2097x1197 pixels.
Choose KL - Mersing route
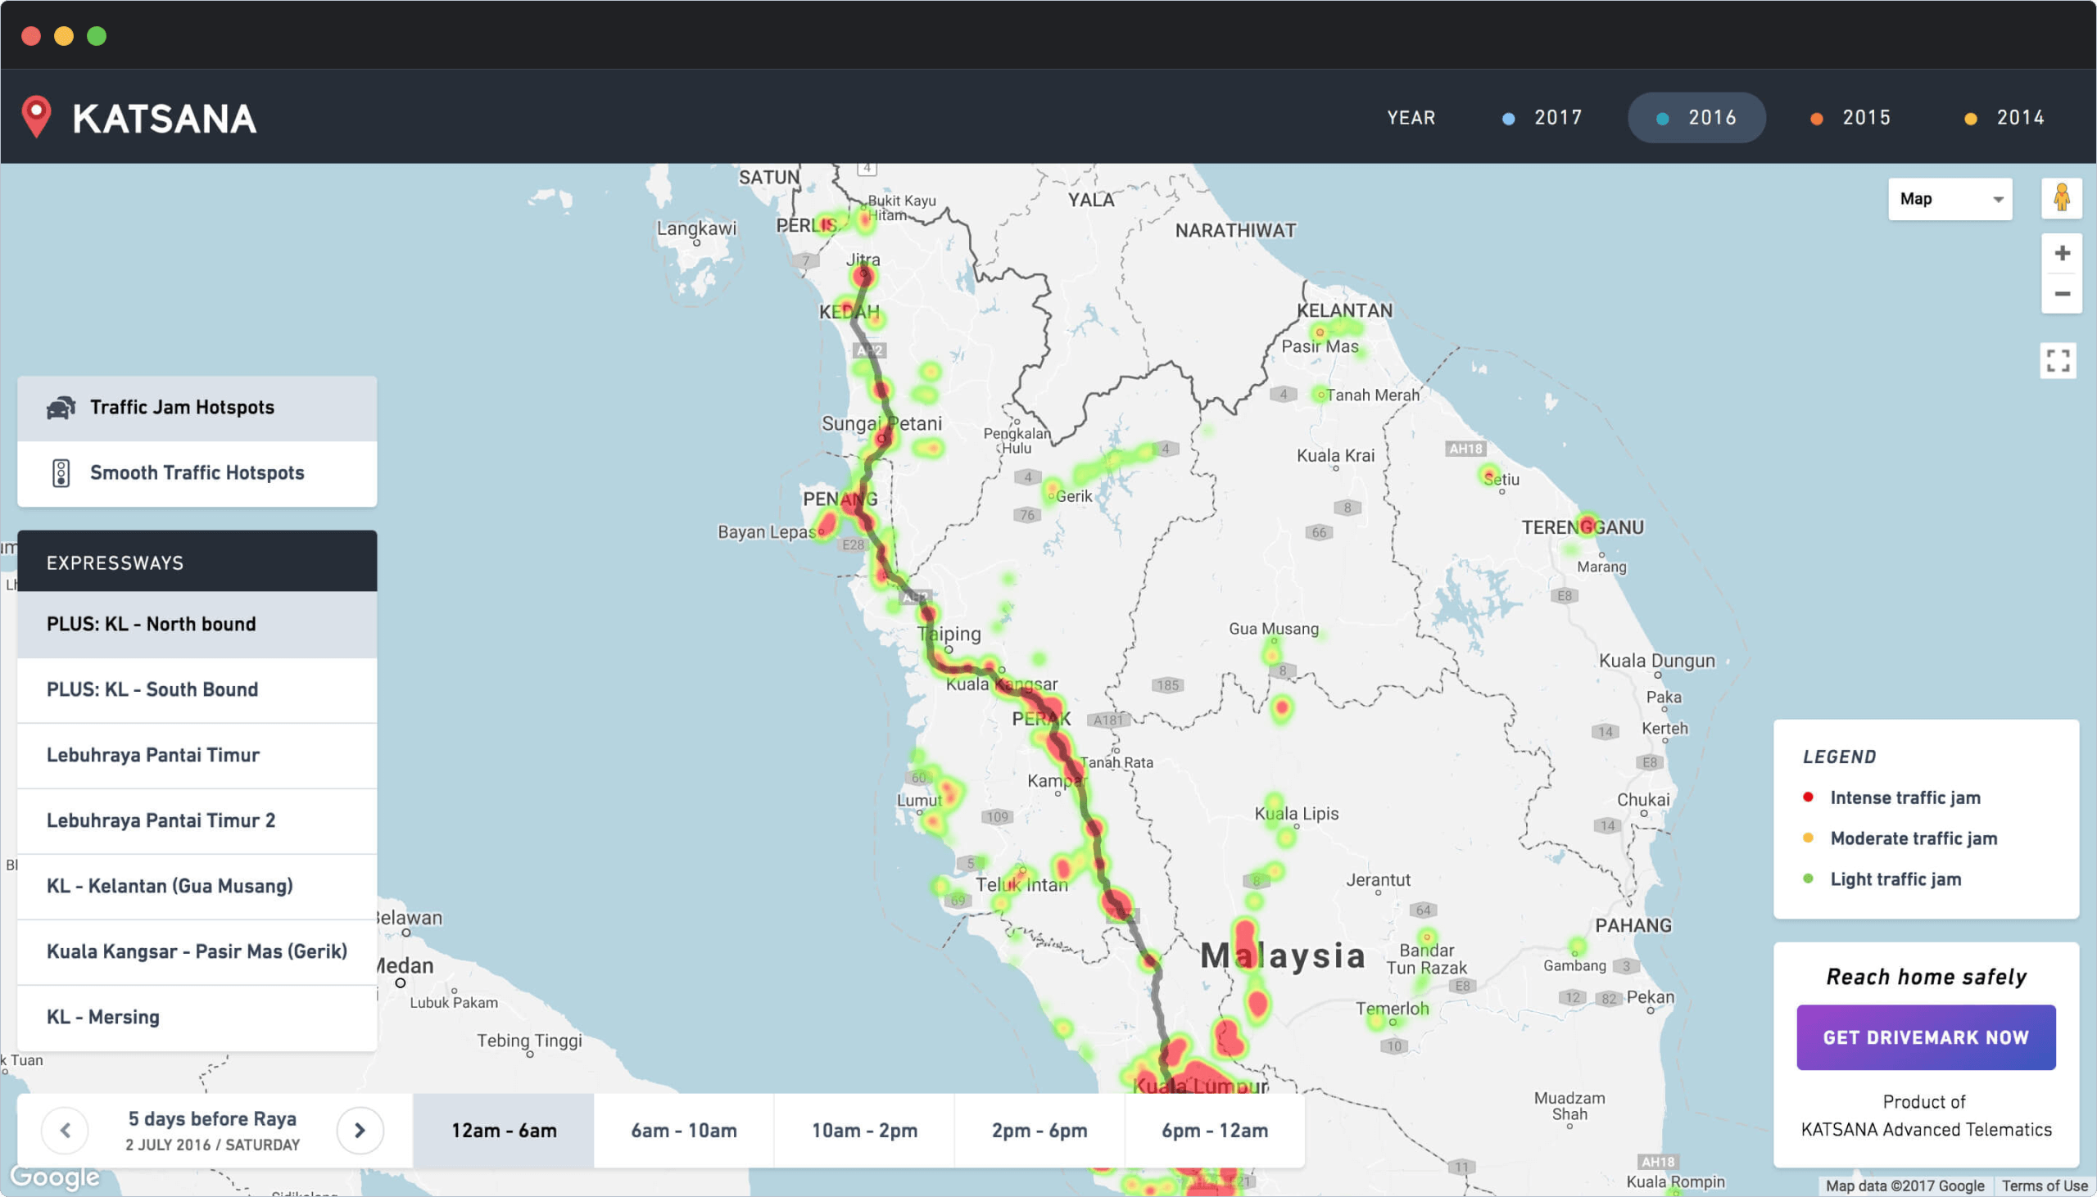(197, 1018)
